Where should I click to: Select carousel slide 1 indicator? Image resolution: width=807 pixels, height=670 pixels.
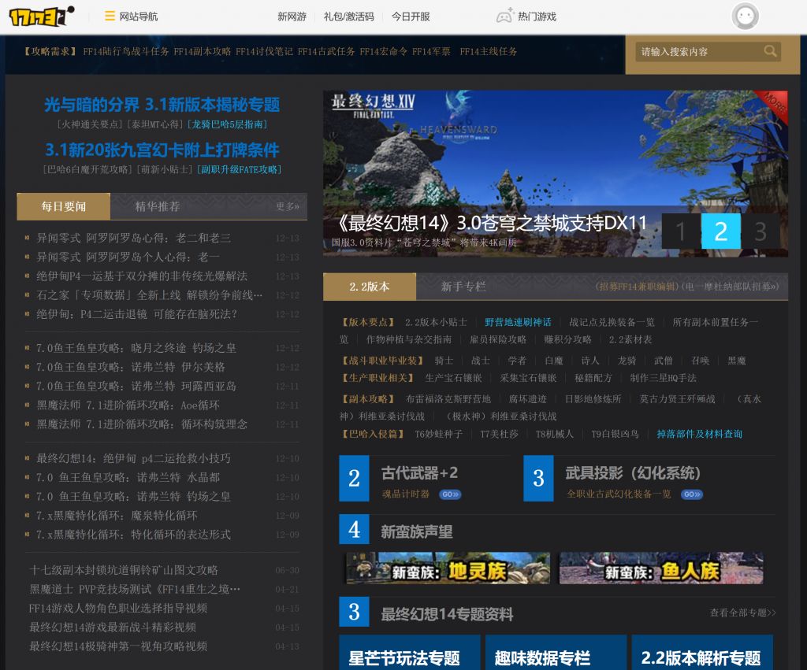click(x=679, y=231)
